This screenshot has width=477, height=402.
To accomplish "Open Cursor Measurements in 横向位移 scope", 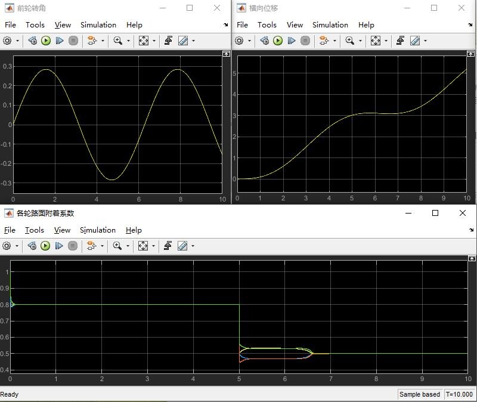I will [414, 41].
